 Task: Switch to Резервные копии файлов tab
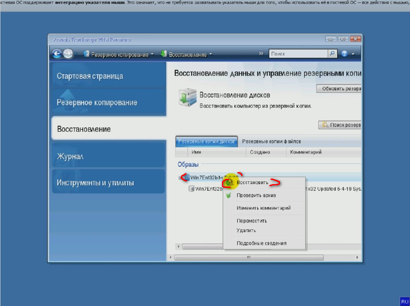point(271,141)
